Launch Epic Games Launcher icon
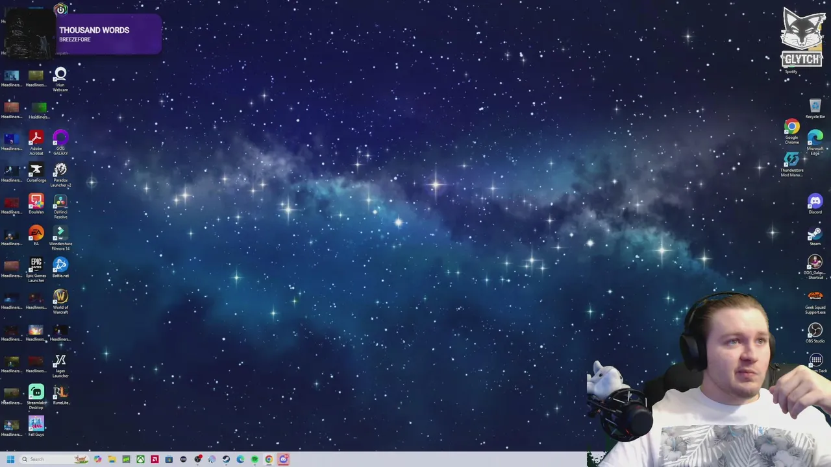 point(36,270)
